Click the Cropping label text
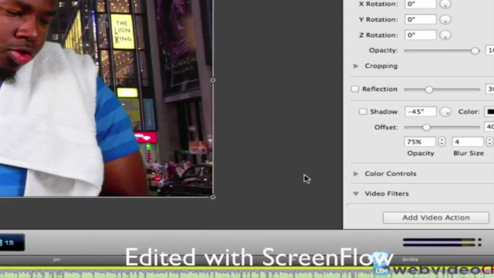 (x=381, y=66)
